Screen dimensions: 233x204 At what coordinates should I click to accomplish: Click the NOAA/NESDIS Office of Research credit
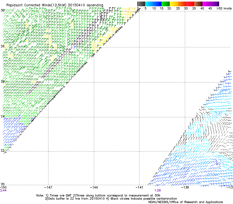point(185,202)
